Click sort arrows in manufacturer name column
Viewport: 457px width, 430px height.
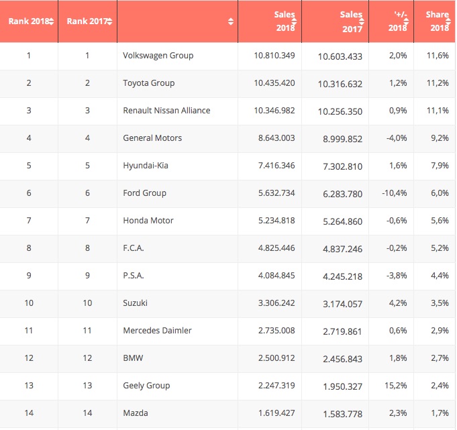[x=231, y=21]
